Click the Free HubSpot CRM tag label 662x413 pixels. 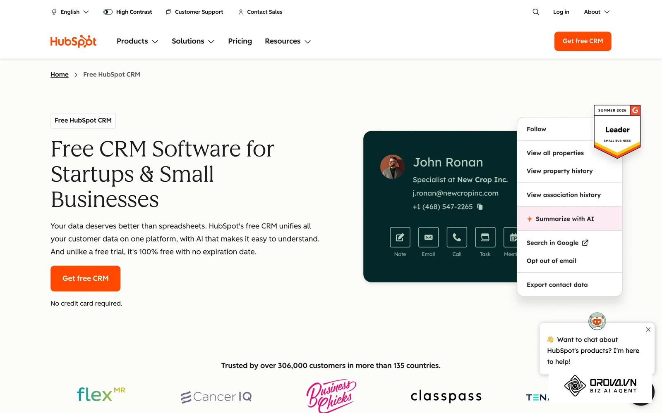click(x=83, y=121)
